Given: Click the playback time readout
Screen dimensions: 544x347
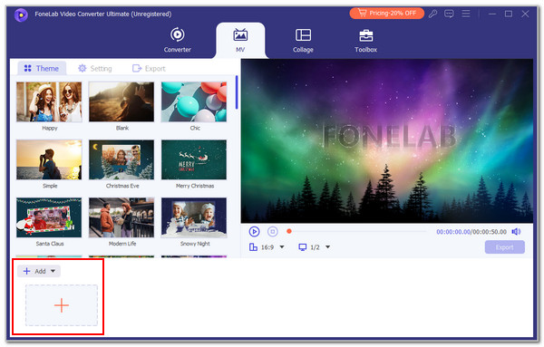Looking at the screenshot, I should (x=471, y=232).
